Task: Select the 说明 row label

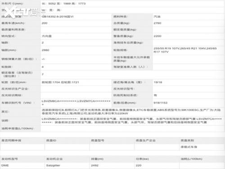Action: point(5,120)
